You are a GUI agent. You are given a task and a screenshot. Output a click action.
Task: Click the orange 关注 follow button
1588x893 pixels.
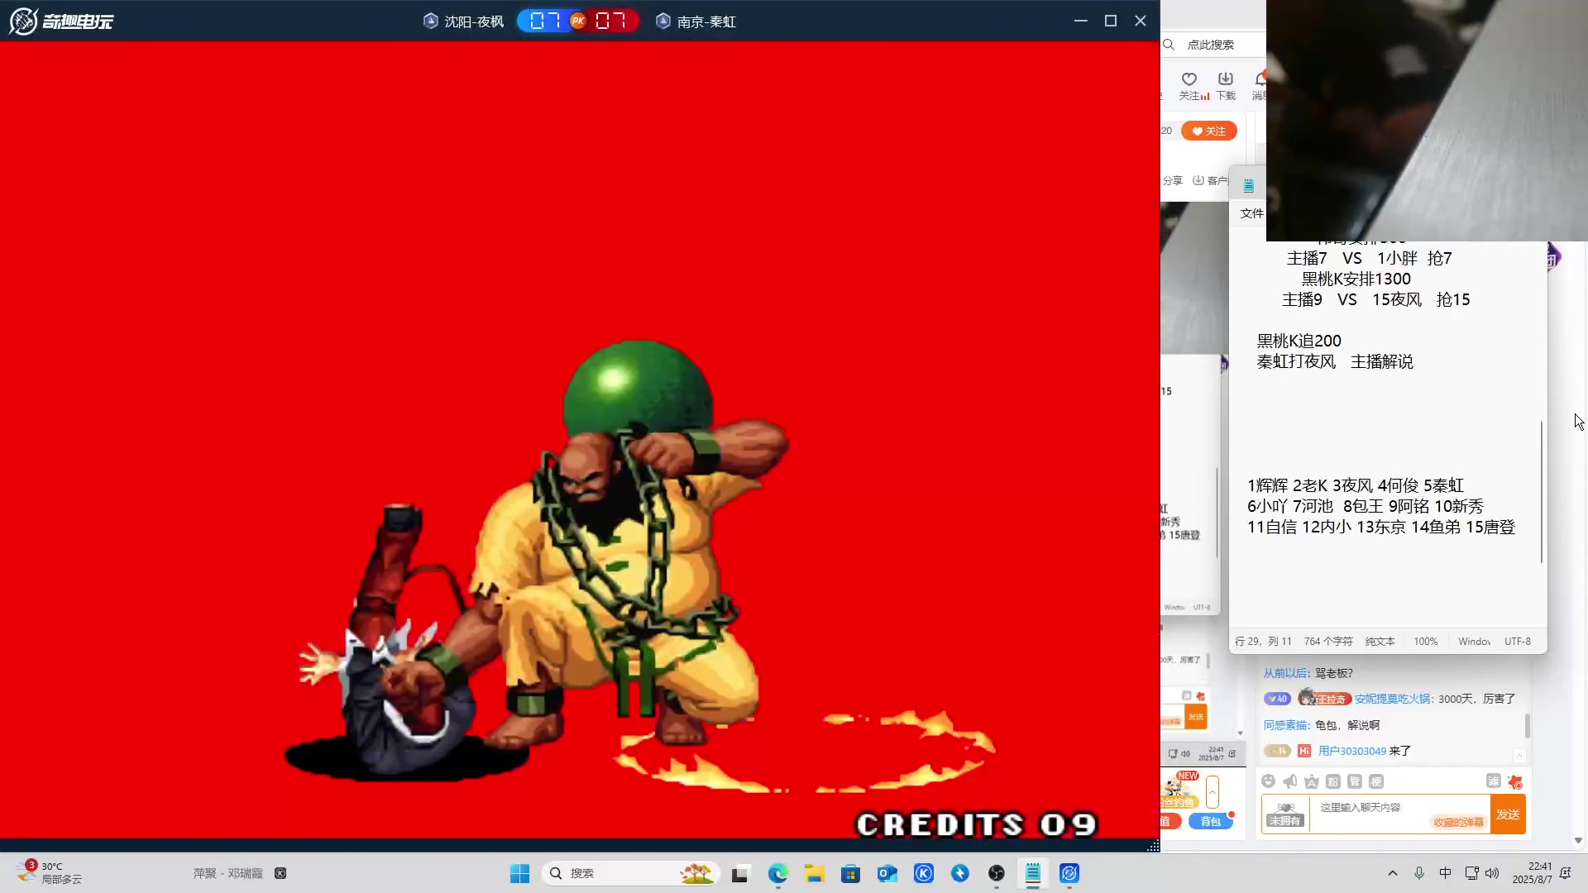(x=1209, y=131)
